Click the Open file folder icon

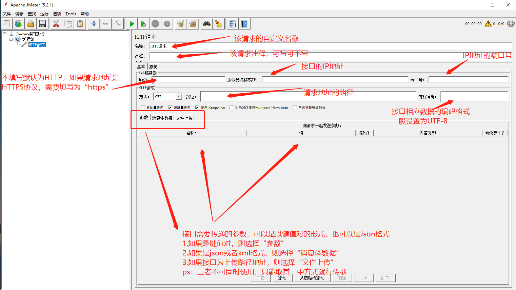pyautogui.click(x=31, y=24)
